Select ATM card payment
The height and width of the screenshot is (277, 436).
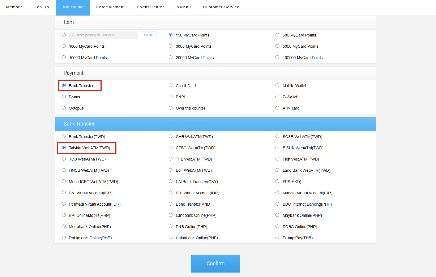(277, 108)
